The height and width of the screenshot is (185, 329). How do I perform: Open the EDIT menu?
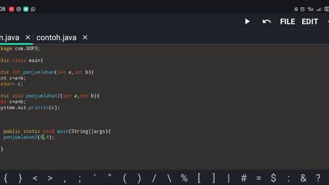310,22
